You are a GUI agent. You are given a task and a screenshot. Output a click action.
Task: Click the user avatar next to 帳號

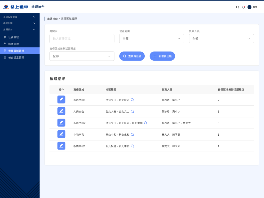click(249, 7)
